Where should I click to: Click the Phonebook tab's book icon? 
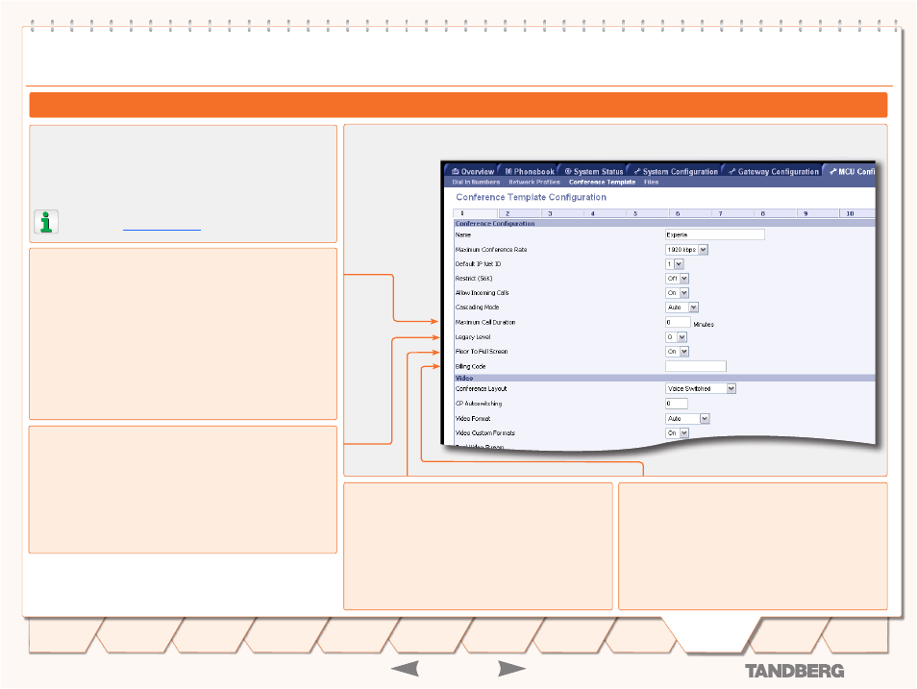click(x=508, y=171)
